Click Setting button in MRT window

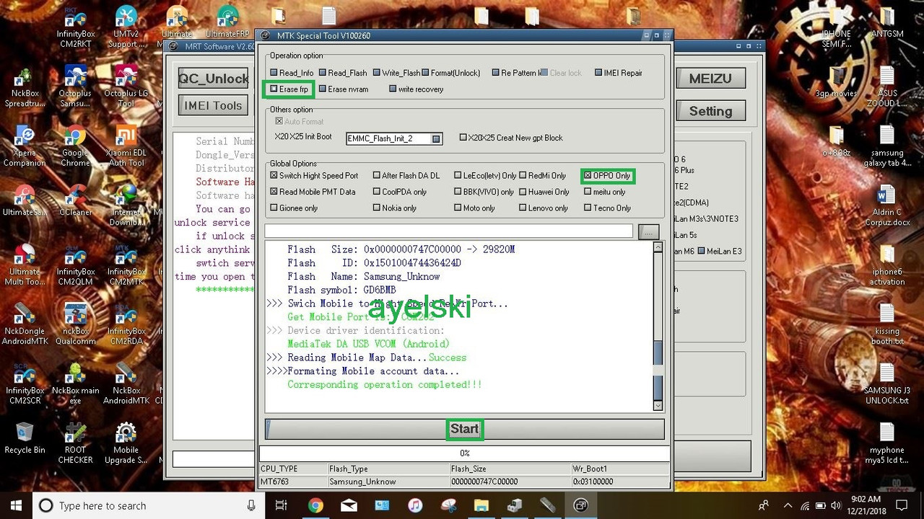click(710, 111)
